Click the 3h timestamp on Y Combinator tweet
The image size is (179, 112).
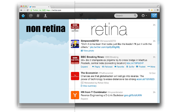[x=154, y=92]
